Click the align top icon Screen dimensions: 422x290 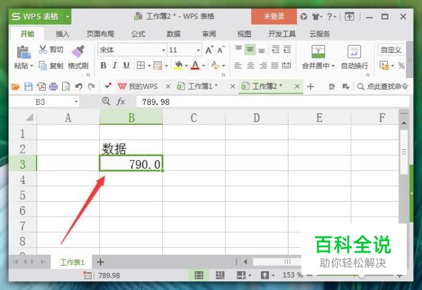[x=238, y=49]
